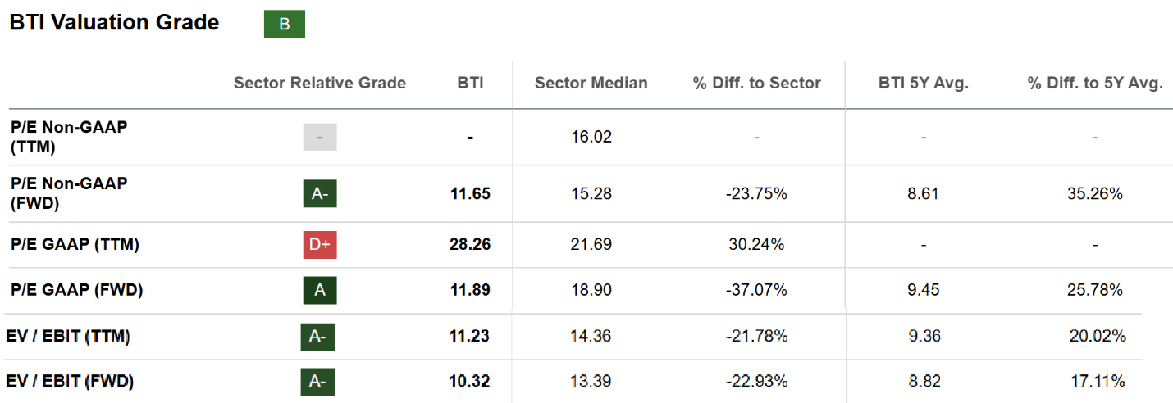Click the A- grade badge for P/E Non-GAAP (FWD)
The image size is (1173, 403).
(320, 193)
